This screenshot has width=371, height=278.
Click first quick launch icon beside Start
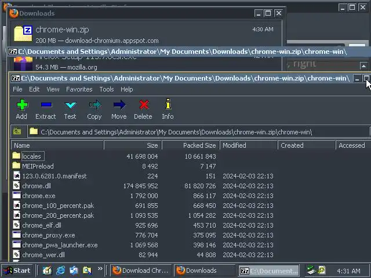coord(47,270)
